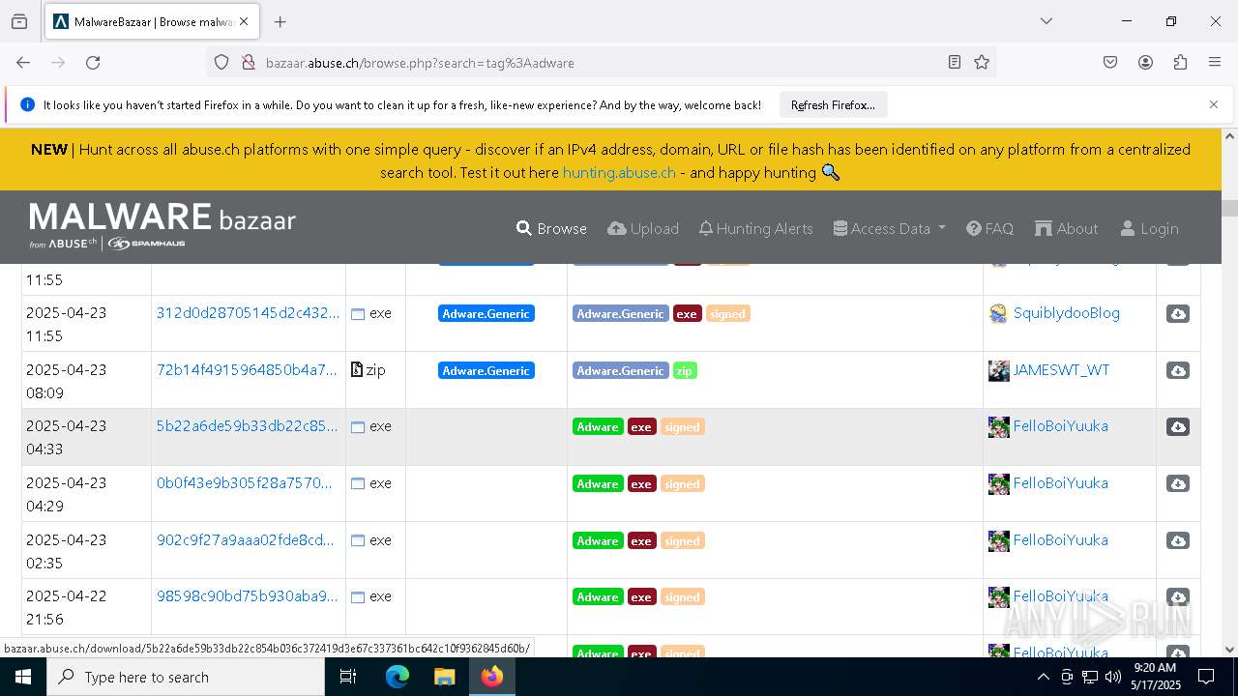
Task: Click Firefox reload page icon
Action: pyautogui.click(x=93, y=62)
